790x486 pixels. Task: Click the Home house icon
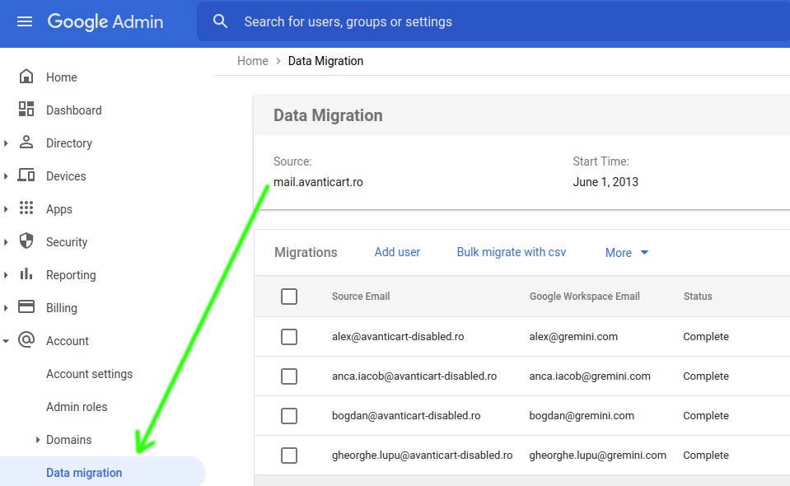point(26,77)
